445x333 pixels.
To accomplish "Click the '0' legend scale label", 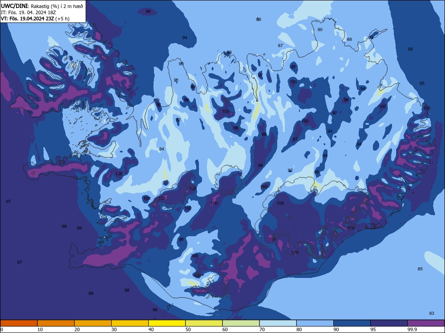I will tap(2, 329).
